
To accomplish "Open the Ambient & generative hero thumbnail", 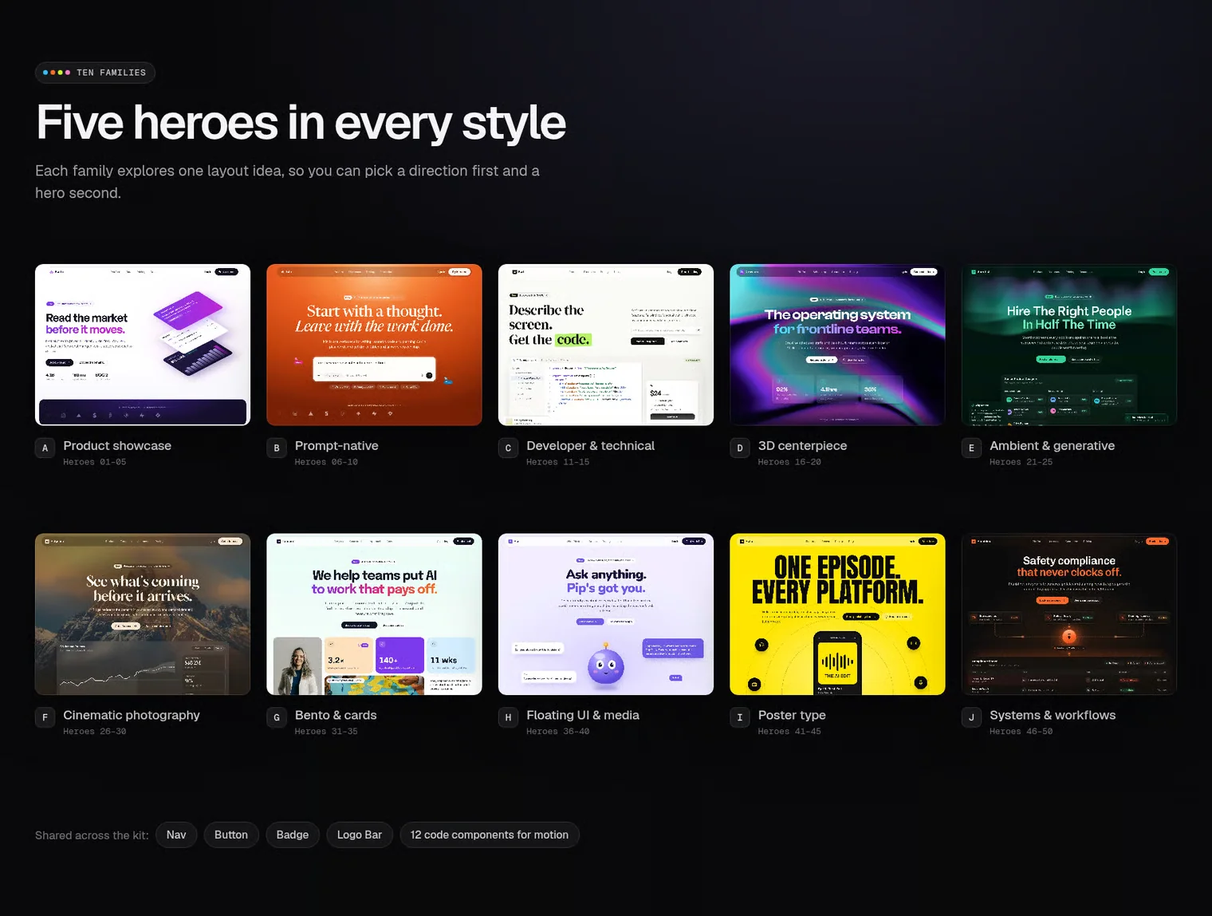I will pos(1069,345).
